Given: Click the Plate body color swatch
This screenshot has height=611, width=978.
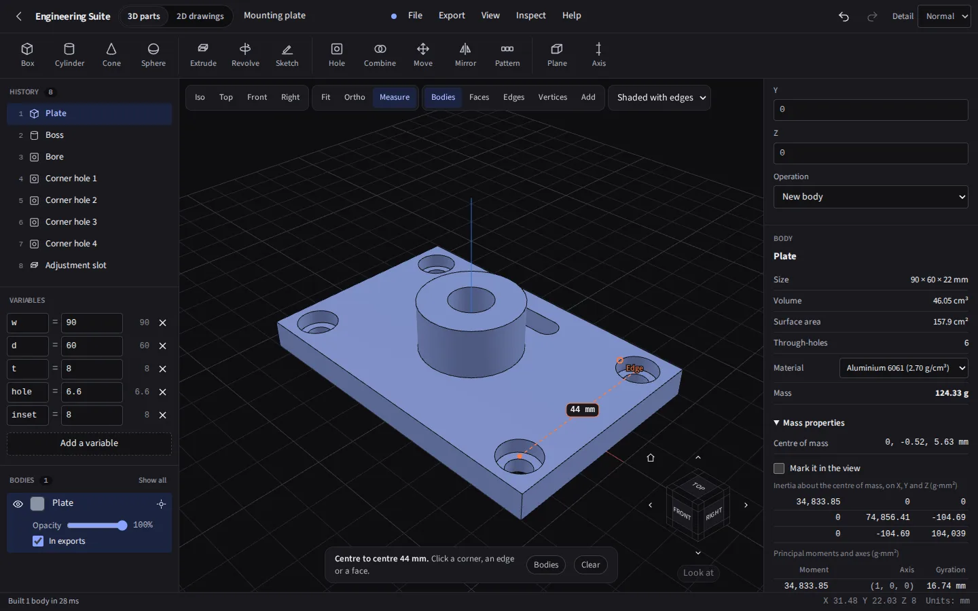Looking at the screenshot, I should click(37, 504).
